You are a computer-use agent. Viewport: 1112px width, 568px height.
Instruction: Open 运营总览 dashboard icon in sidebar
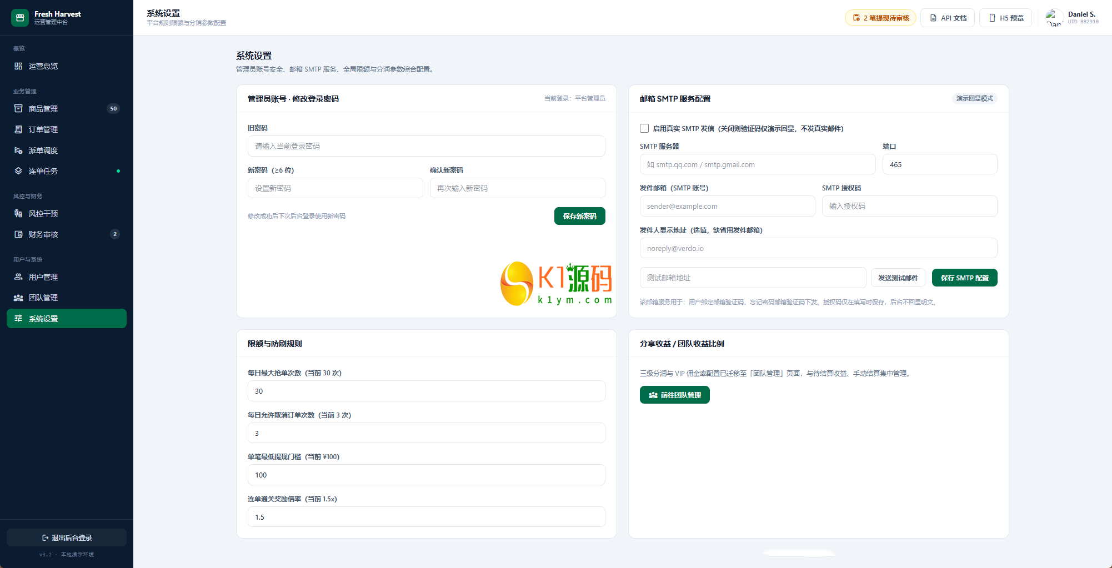[18, 66]
